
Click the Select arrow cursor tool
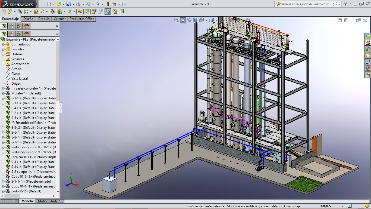(x=98, y=4)
